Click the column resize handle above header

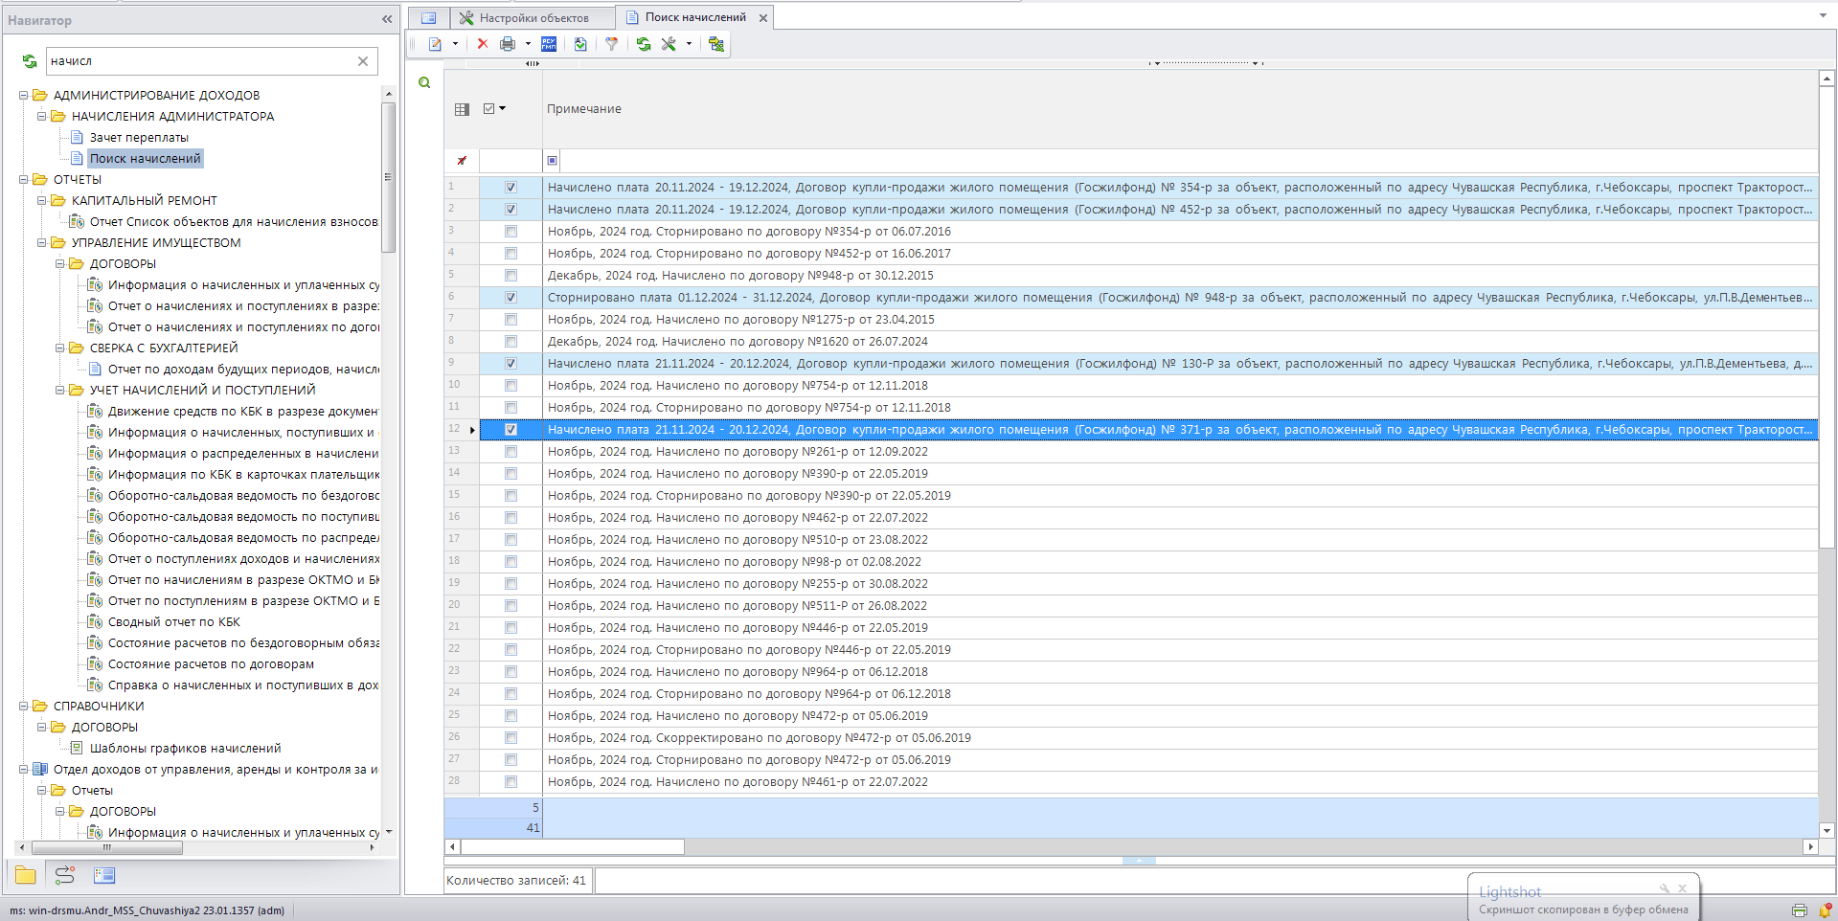pos(533,63)
